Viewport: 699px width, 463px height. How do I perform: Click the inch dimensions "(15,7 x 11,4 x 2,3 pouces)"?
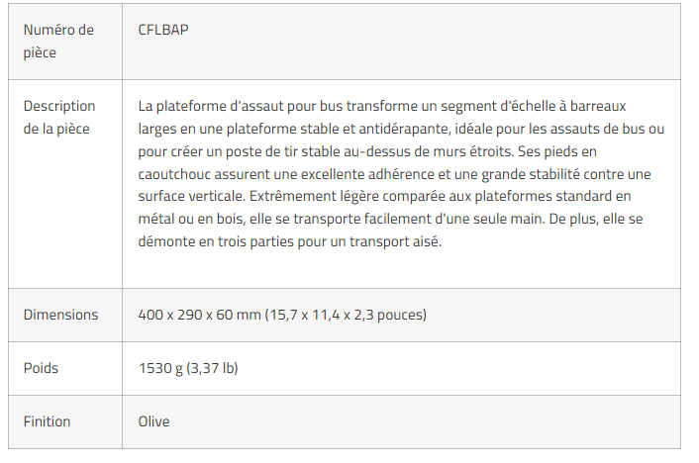coord(345,315)
